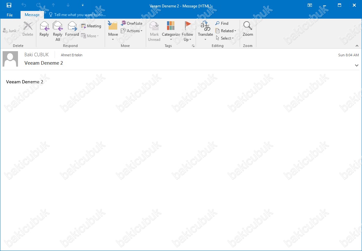This screenshot has width=362, height=251.
Task: Select the Message ribbon tab
Action: click(x=32, y=15)
